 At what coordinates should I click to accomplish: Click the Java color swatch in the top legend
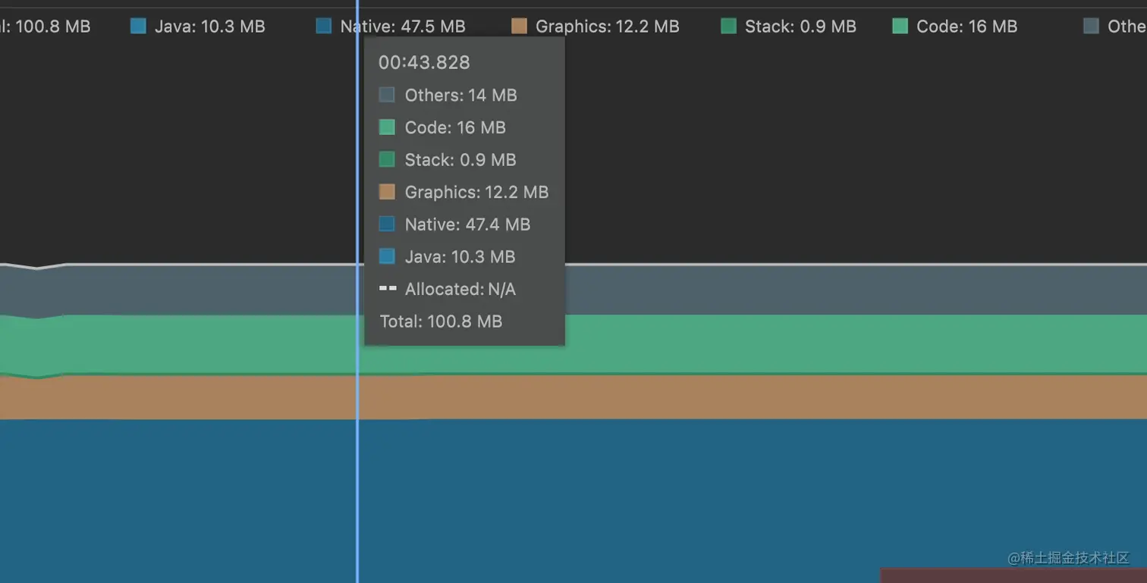pos(138,27)
